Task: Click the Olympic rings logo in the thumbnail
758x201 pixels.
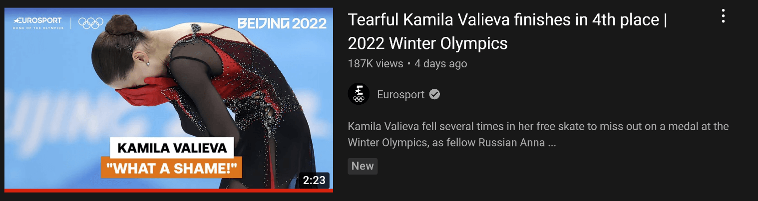Action: [90, 22]
